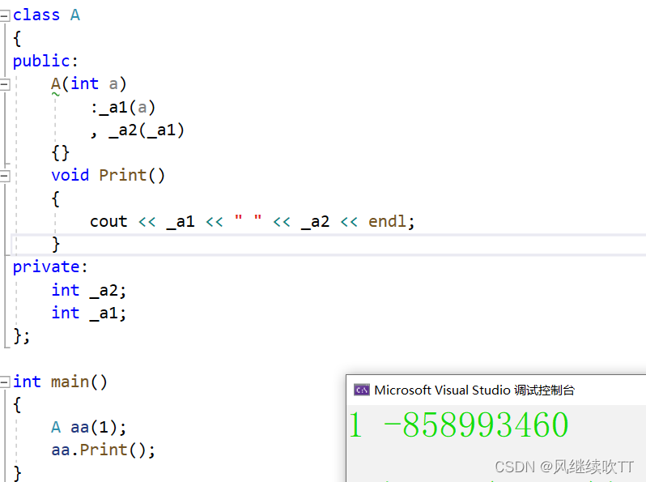Click the 'public:' access specifier
The width and height of the screenshot is (646, 482).
tap(45, 61)
